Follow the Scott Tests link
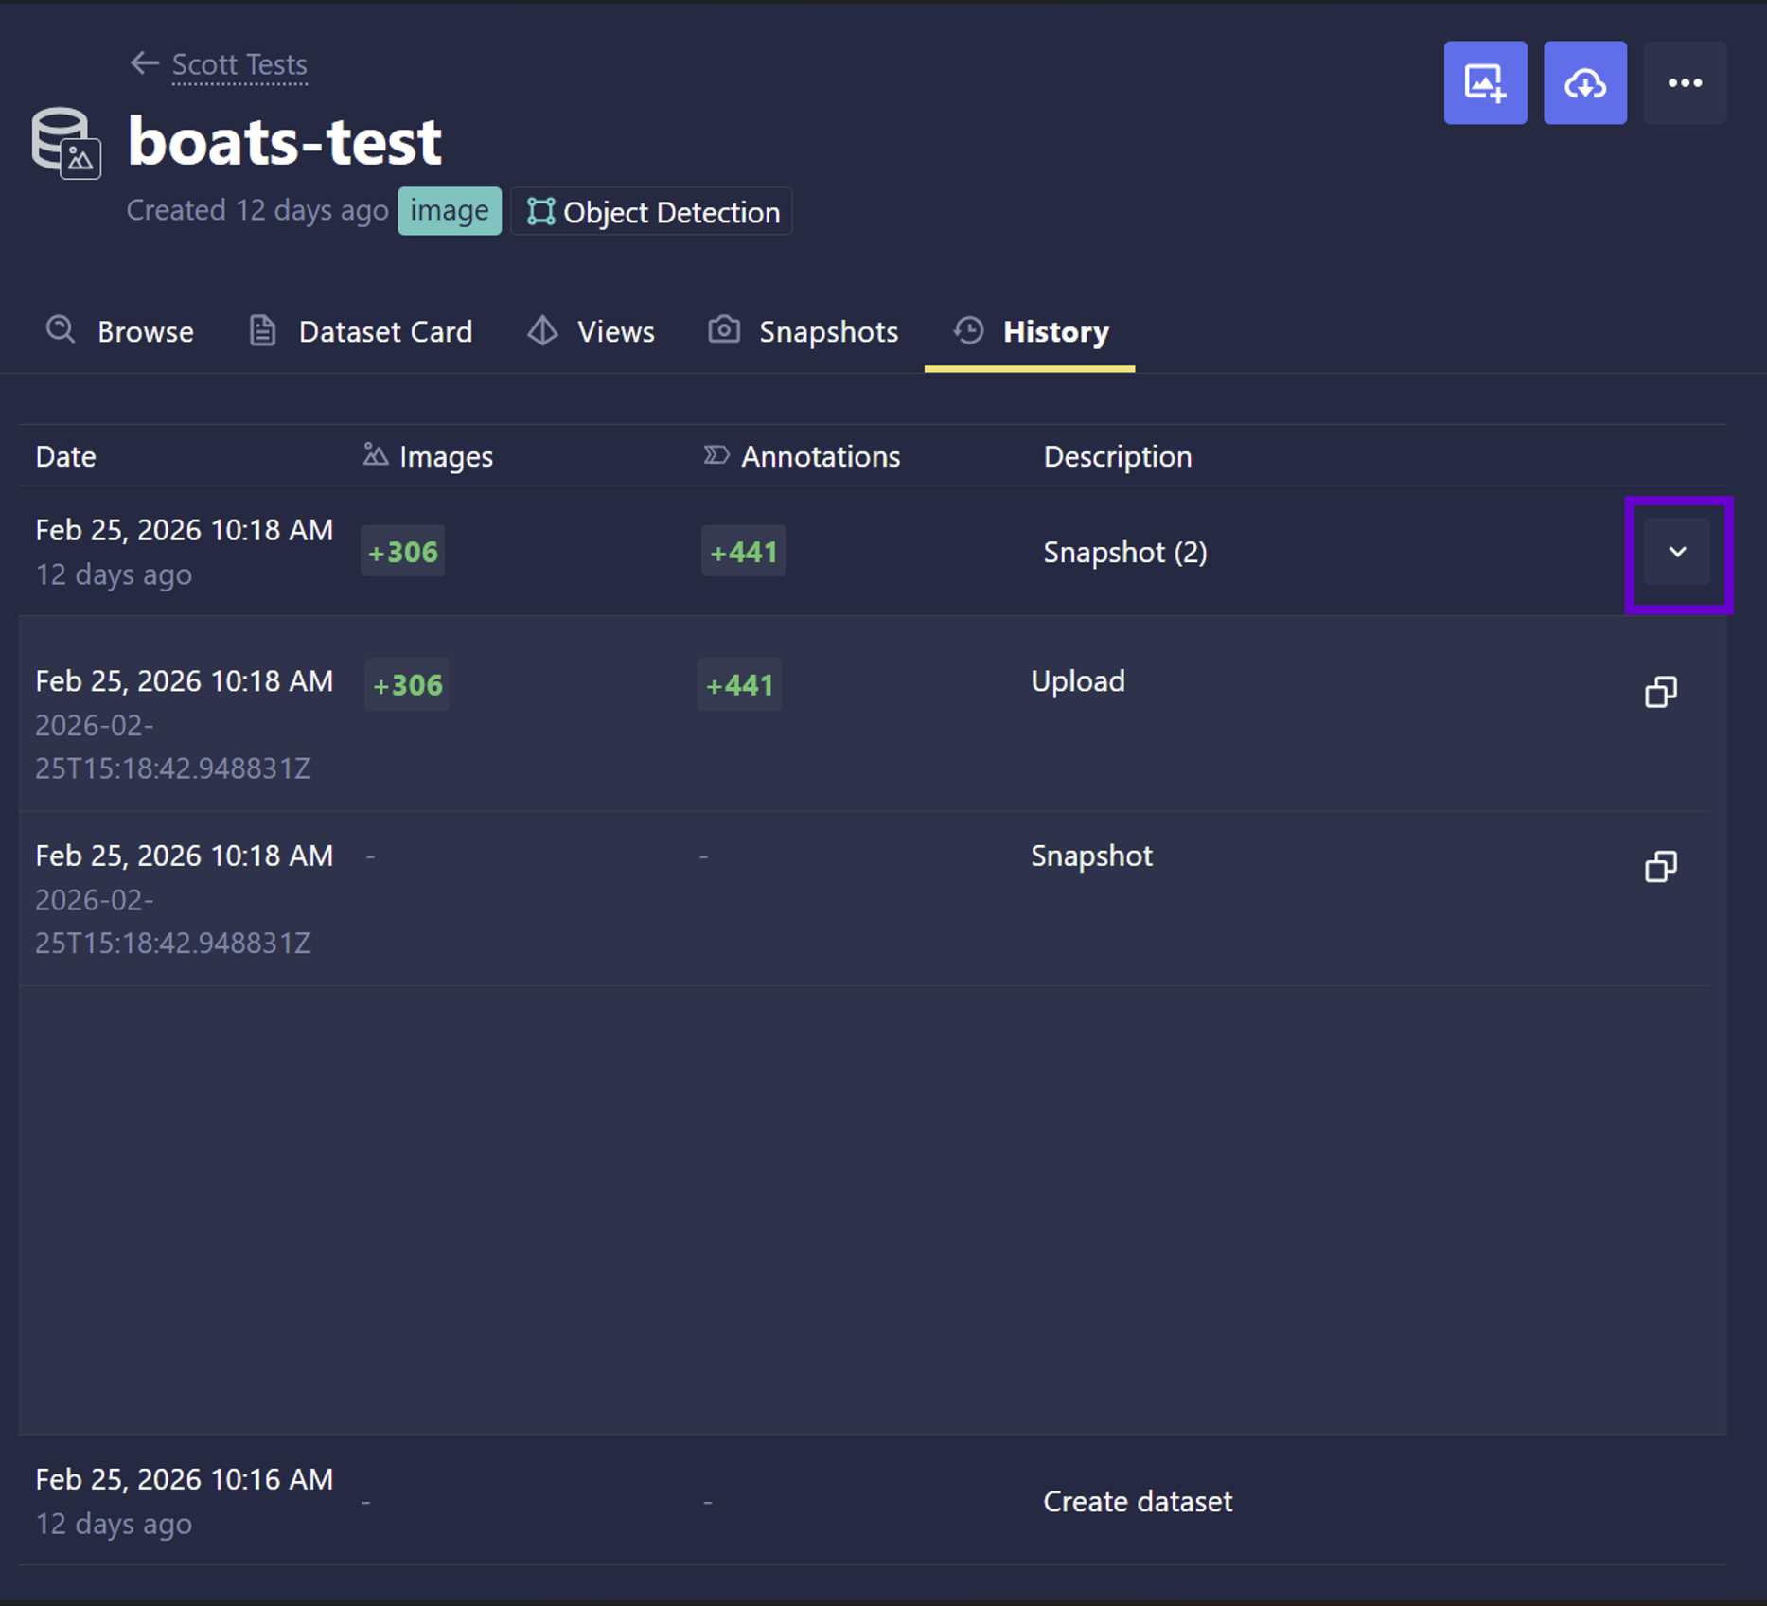Screen dimensions: 1767x1606 click(x=239, y=64)
